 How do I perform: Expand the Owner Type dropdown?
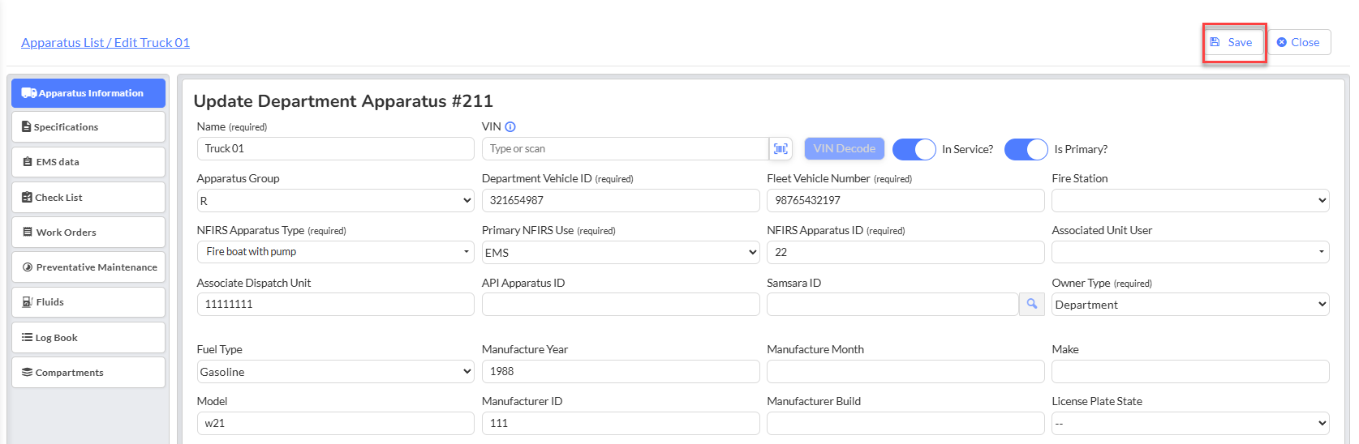pyautogui.click(x=1190, y=305)
